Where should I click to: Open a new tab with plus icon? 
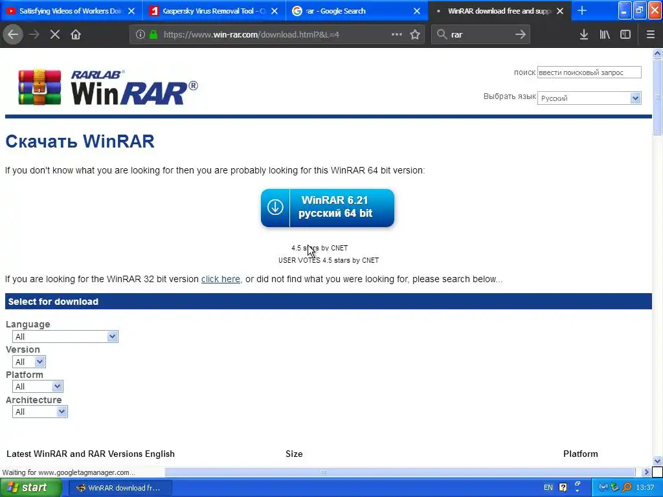(x=582, y=10)
